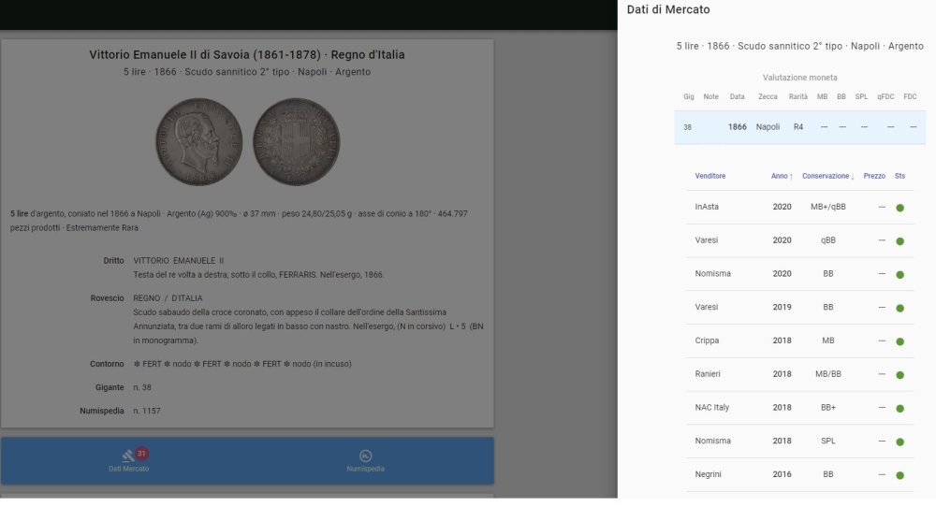Open the Nomisma 2018 SPL auction row
The image size is (936, 507).
799,441
